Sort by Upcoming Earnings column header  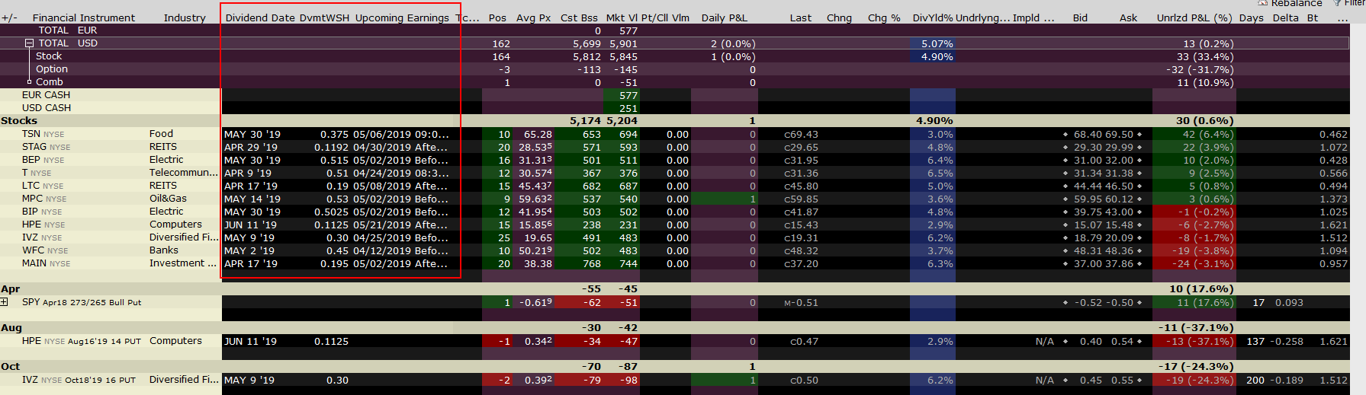point(402,18)
